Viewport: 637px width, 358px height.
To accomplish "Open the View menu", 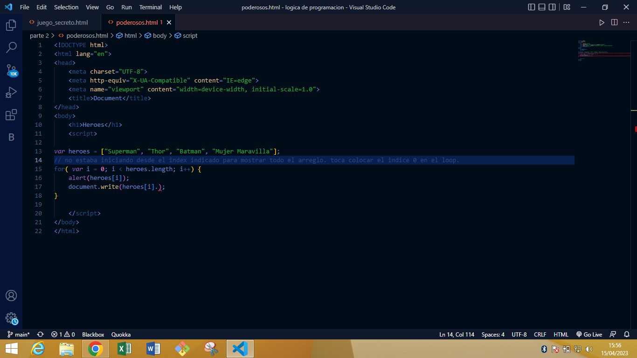I will [92, 7].
